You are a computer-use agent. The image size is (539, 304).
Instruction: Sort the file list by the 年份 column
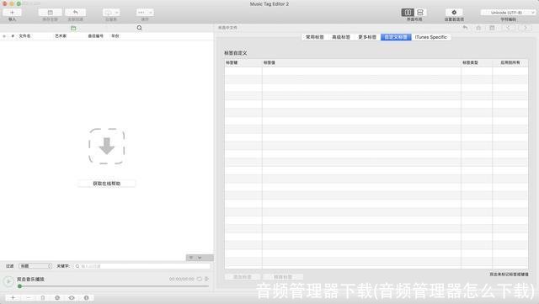pyautogui.click(x=115, y=35)
